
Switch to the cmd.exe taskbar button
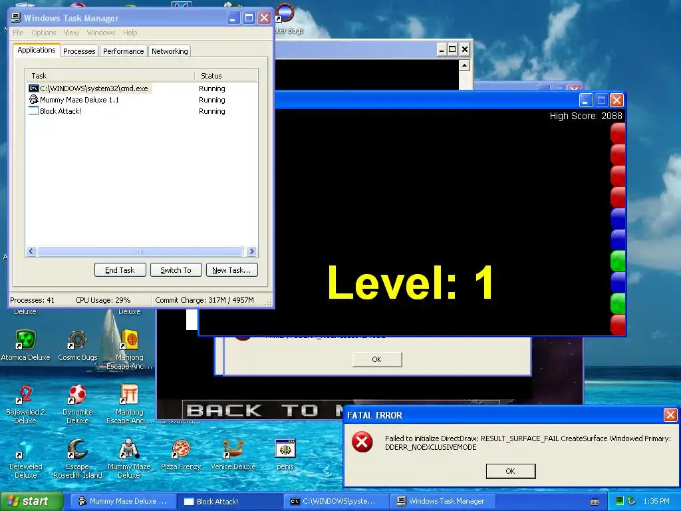pos(337,501)
